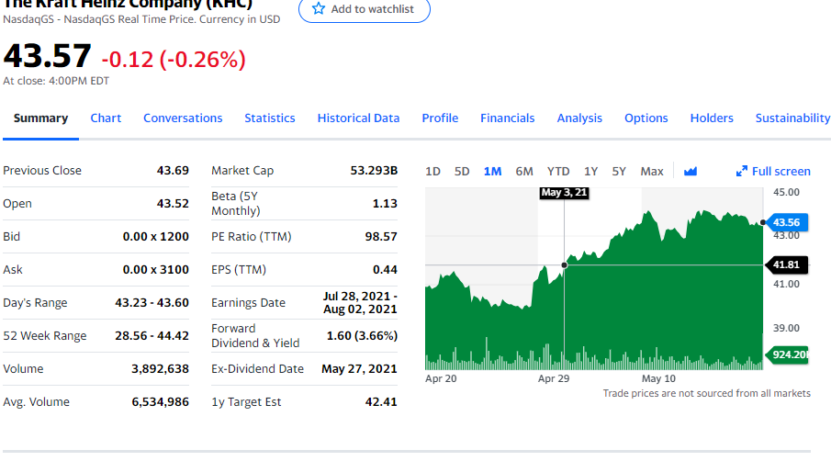This screenshot has width=831, height=461.
Task: Open the chart in Full screen
Action: (x=781, y=171)
